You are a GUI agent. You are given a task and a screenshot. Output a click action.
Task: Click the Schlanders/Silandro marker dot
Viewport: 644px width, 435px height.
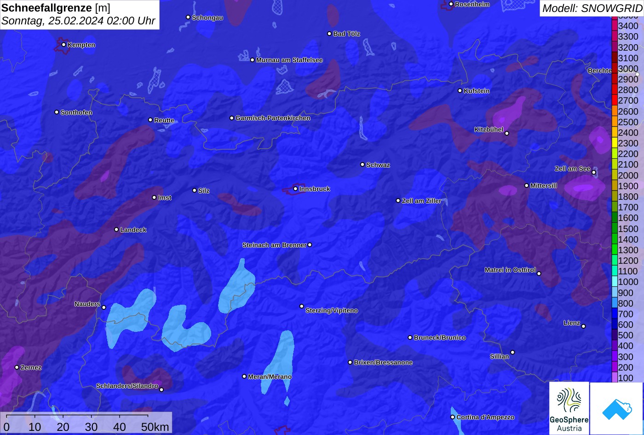161,389
